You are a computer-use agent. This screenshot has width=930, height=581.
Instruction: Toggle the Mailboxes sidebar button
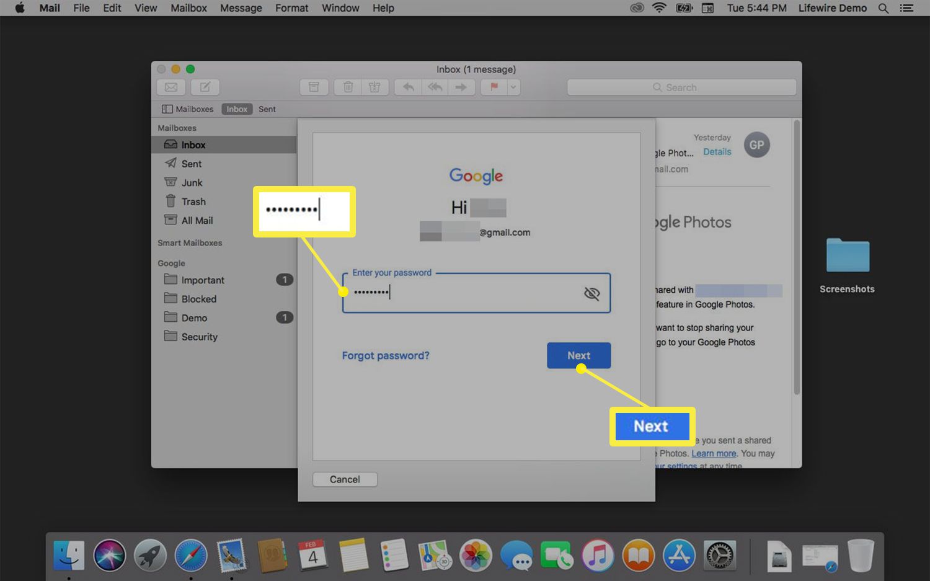(x=187, y=109)
